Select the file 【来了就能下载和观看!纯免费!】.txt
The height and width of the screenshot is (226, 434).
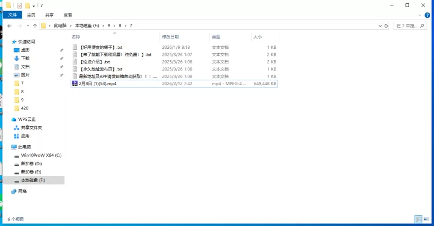point(116,55)
